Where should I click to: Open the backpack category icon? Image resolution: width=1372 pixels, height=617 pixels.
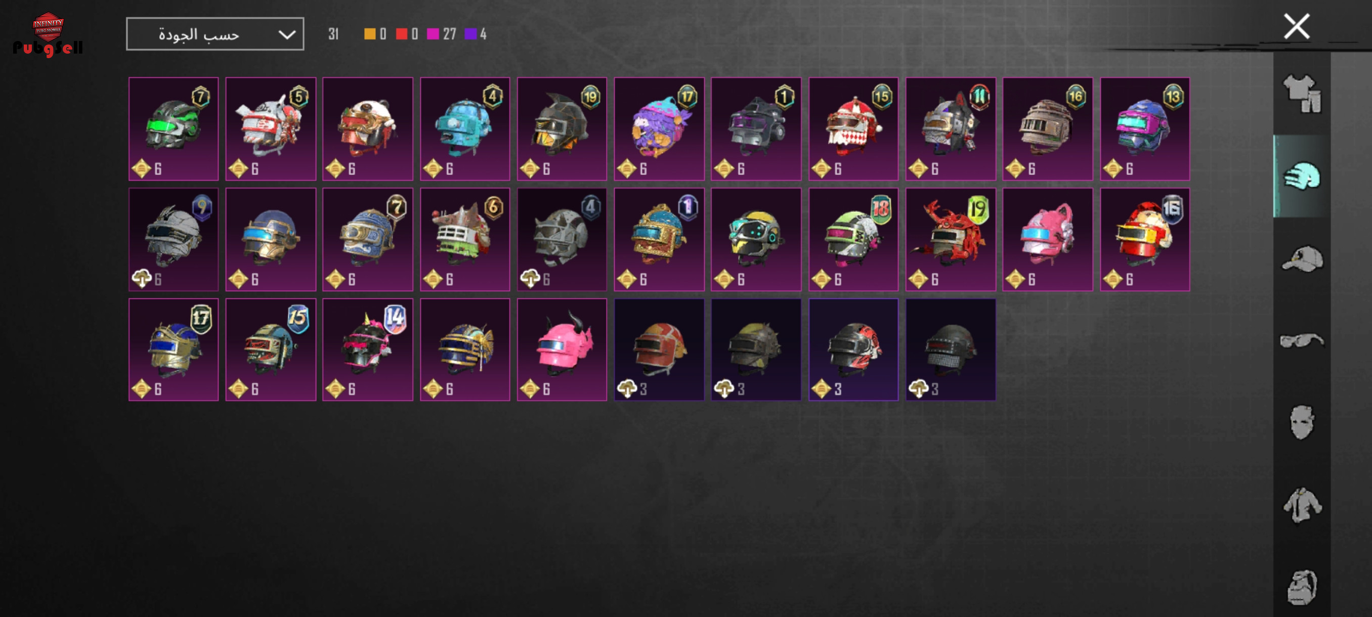[1302, 587]
